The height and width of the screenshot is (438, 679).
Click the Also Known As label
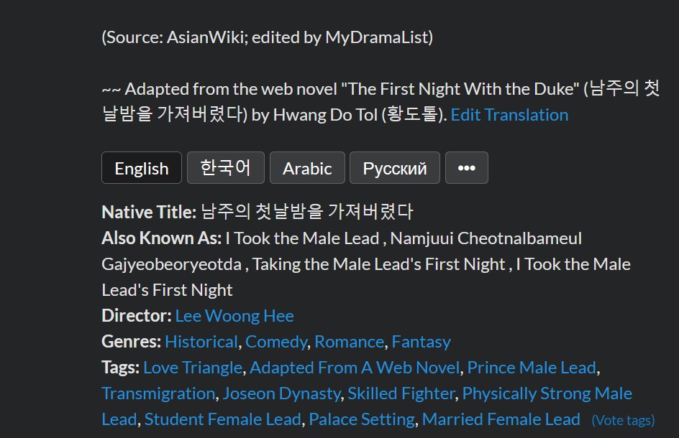pos(162,238)
